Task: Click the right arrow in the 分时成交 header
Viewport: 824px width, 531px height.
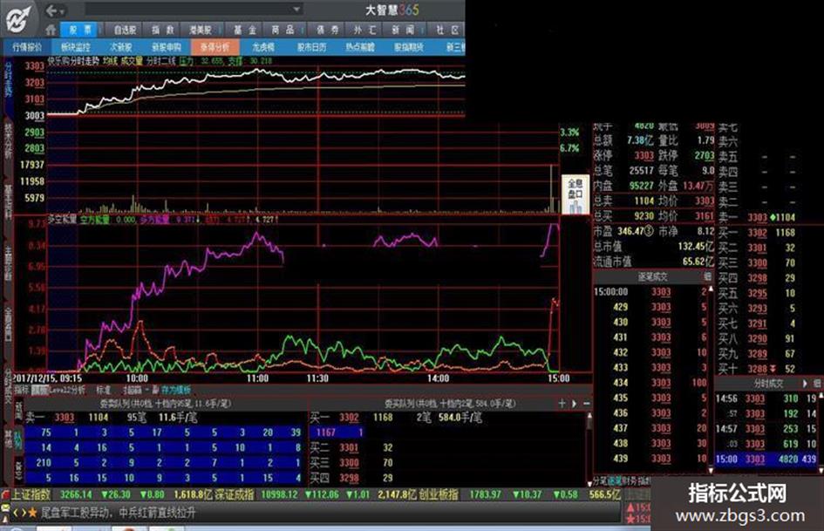Action: [805, 384]
